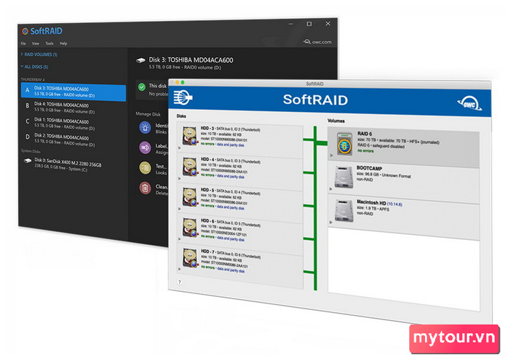The height and width of the screenshot is (362, 506).
Task: Click the RAID 6 volume icon
Action: point(345,144)
